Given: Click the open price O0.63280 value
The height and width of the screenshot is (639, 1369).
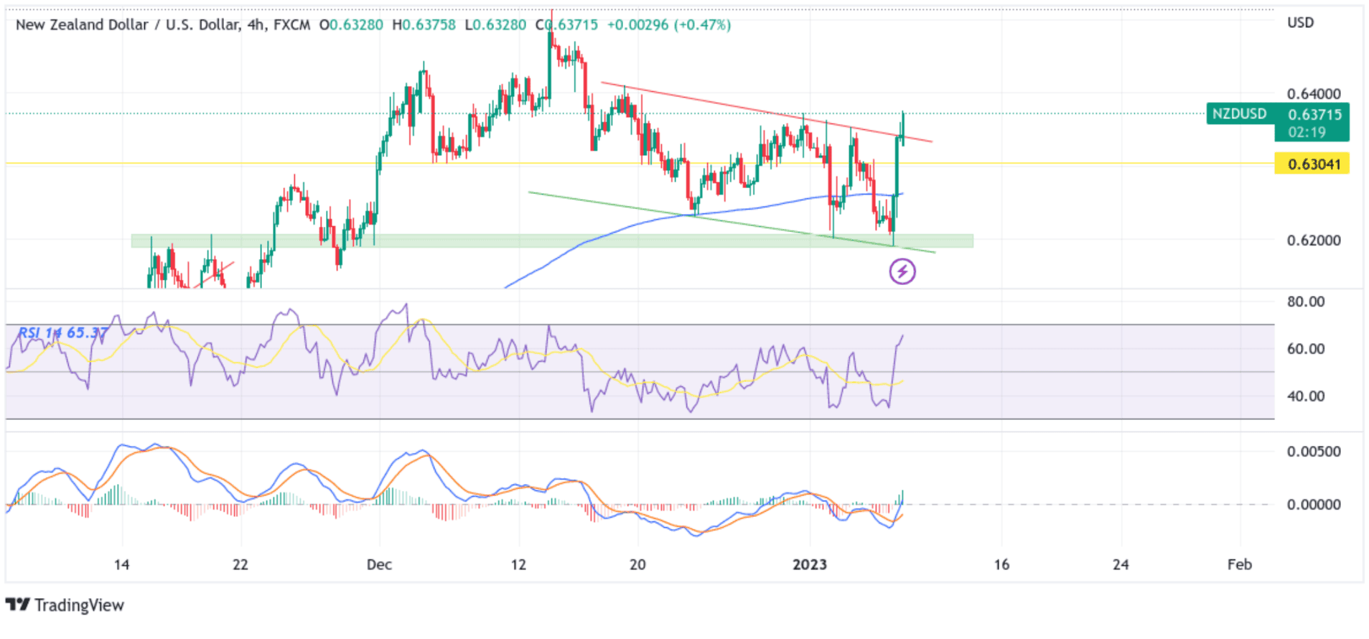Looking at the screenshot, I should point(351,24).
